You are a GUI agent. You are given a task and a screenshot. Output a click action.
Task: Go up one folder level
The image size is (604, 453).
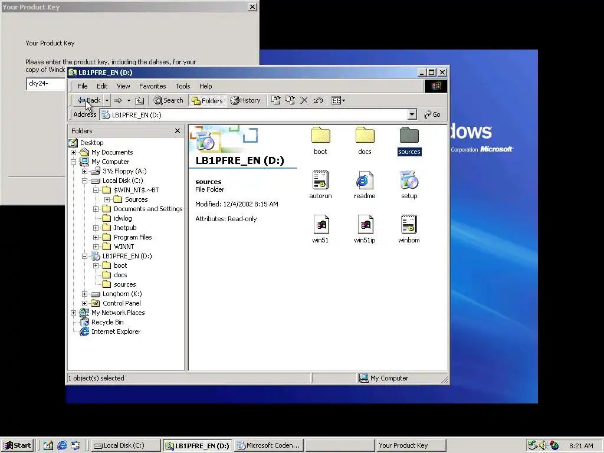coord(139,100)
